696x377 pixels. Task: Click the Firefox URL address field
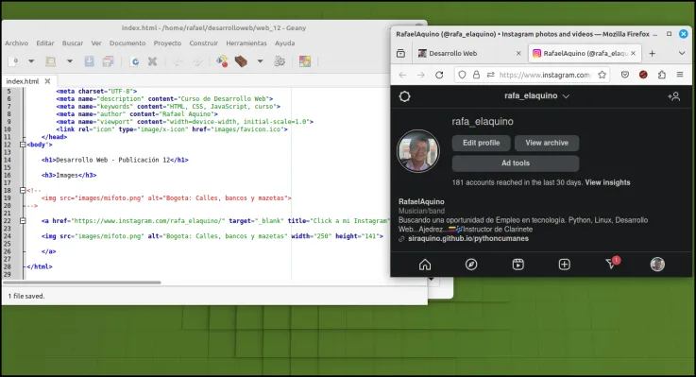545,75
